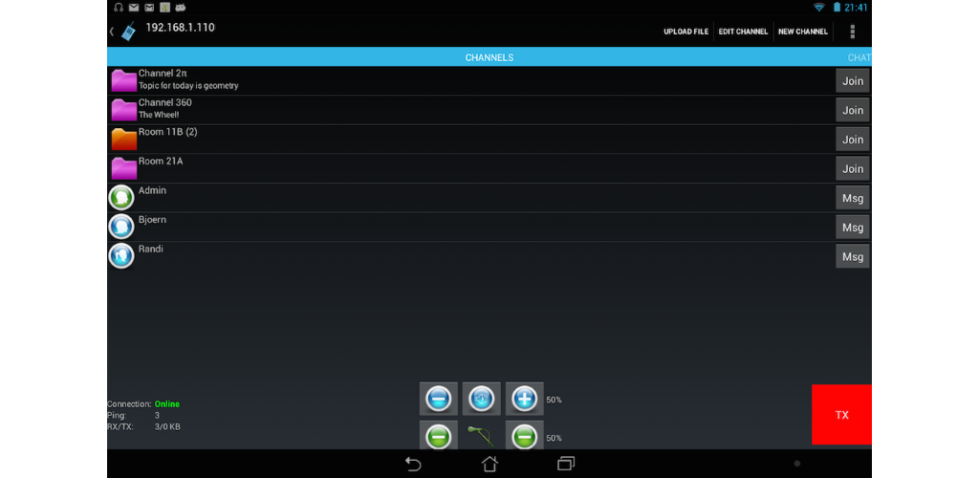Open the three-dot overflow menu

coord(852,32)
